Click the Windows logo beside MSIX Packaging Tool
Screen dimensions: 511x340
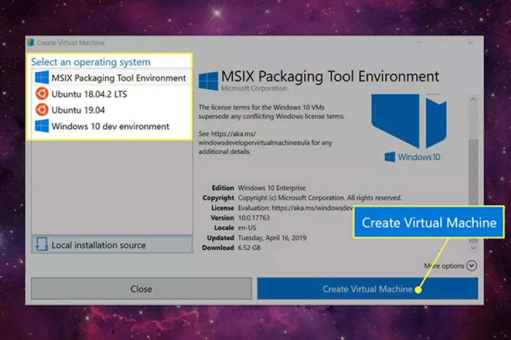[x=42, y=77]
